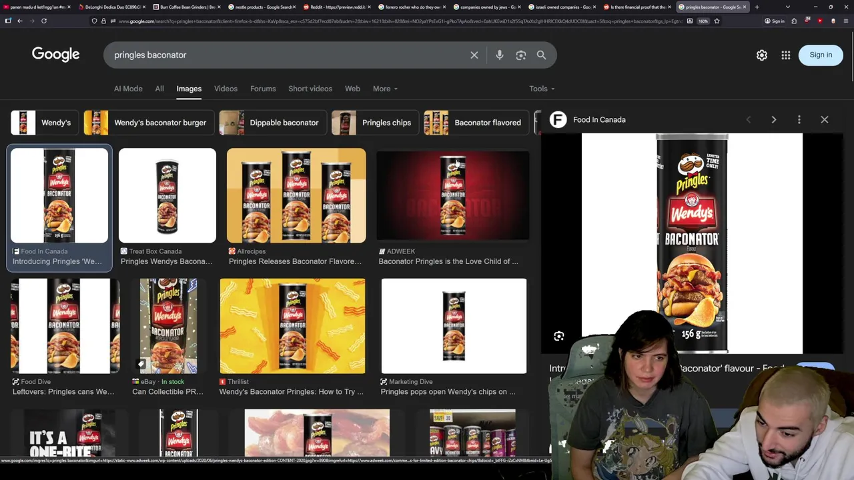Click the tracking protection shield icon
Viewport: 854px width, 480px height.
[94, 21]
